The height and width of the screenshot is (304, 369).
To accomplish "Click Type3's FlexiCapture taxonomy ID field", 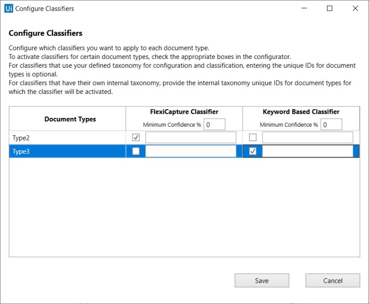I will [x=189, y=151].
